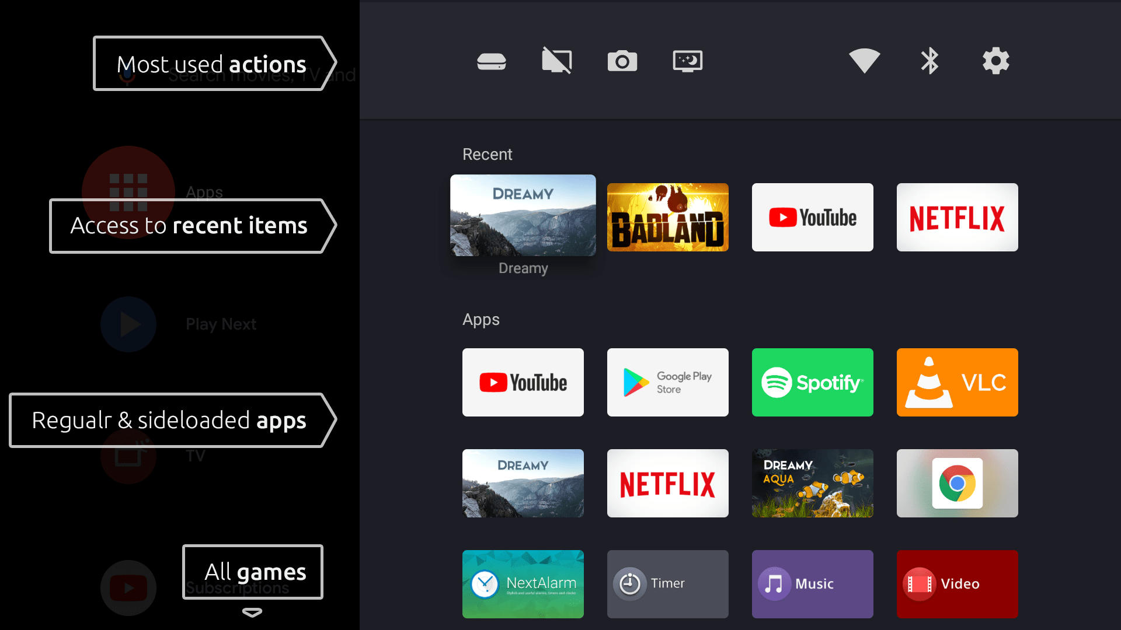Launch VLC from the Apps row
1121x630 pixels.
coord(957,382)
